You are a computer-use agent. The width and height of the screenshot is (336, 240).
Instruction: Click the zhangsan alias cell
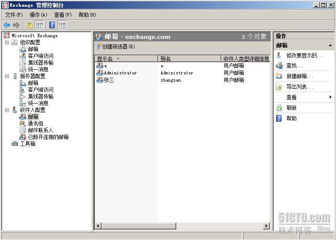point(171,80)
